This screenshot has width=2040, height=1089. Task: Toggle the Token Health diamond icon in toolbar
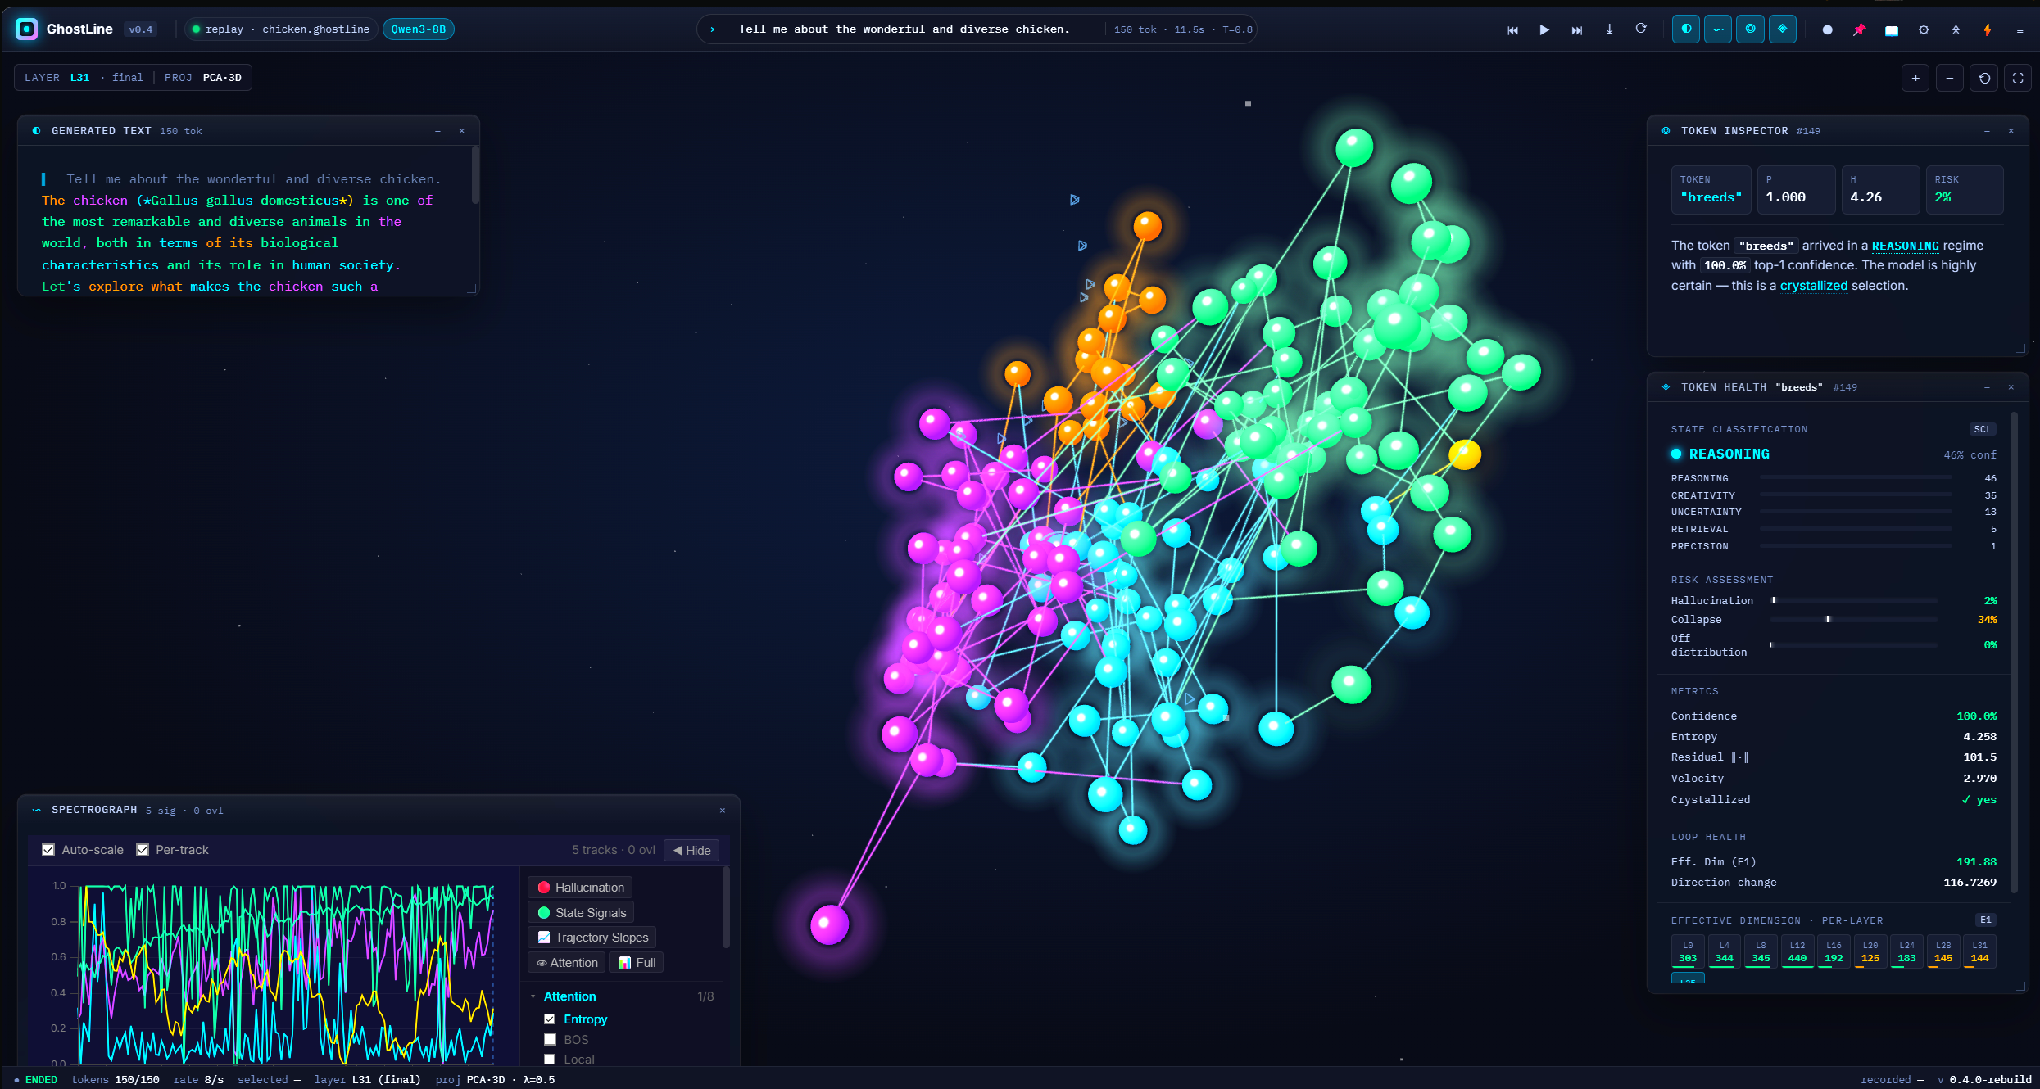click(x=1783, y=29)
